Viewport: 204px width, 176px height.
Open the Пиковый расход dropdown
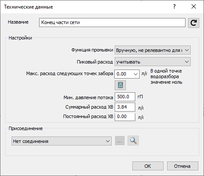(152, 62)
